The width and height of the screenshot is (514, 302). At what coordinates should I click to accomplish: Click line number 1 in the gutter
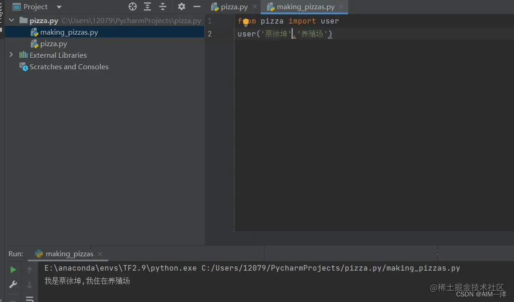pos(209,21)
